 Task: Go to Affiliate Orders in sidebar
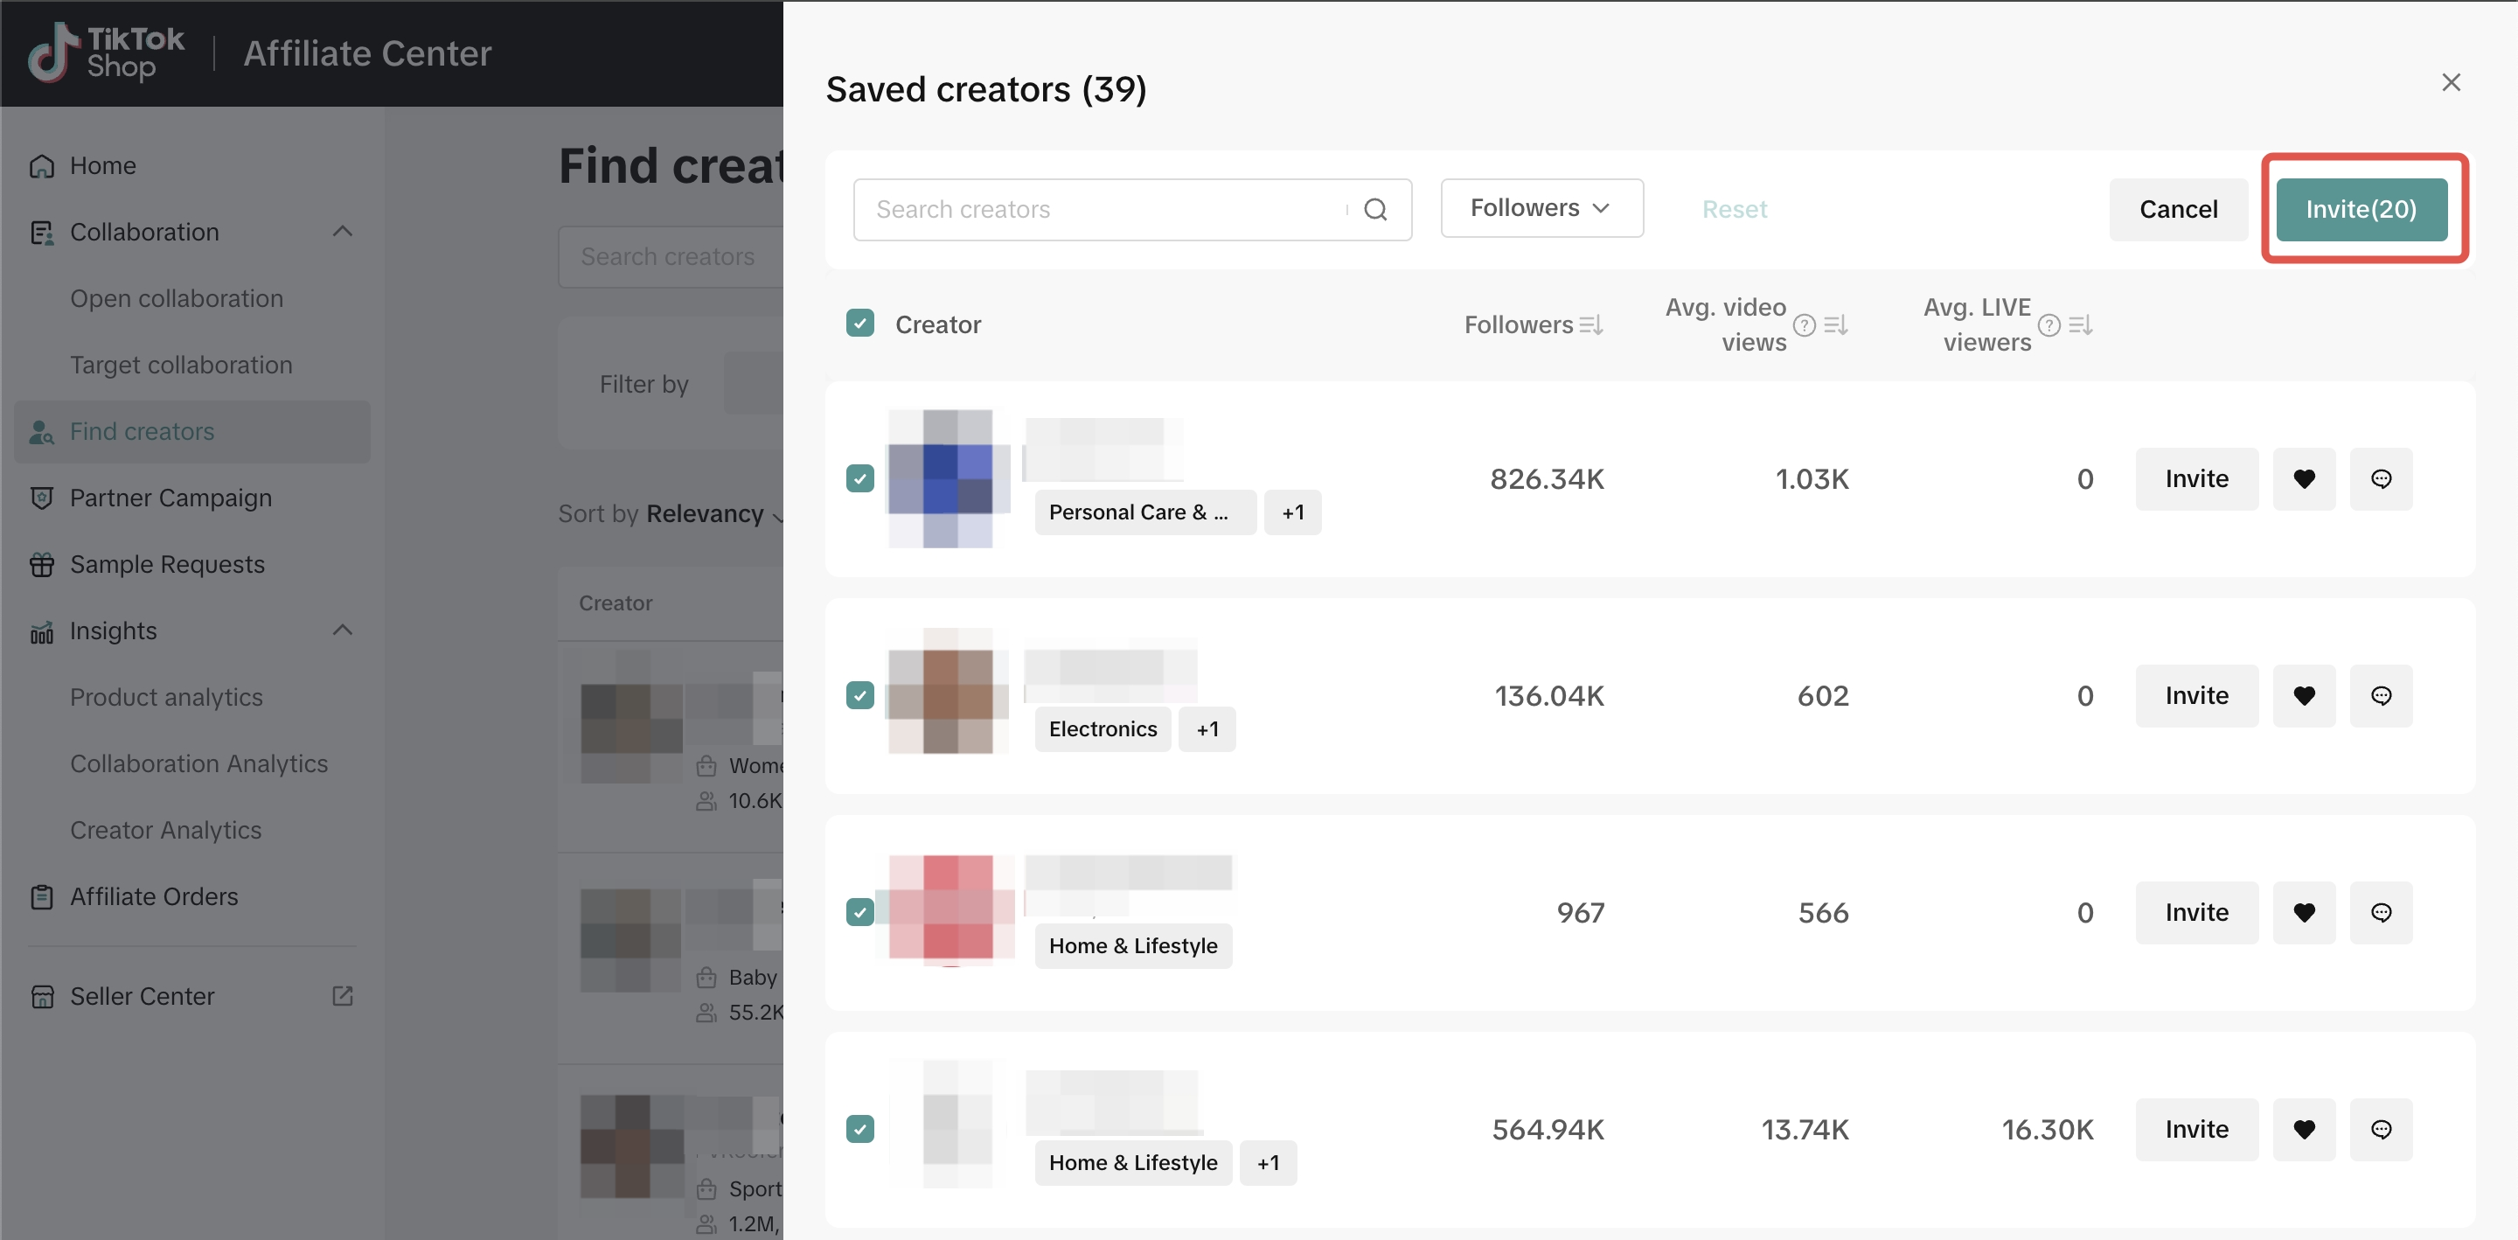click(x=154, y=896)
